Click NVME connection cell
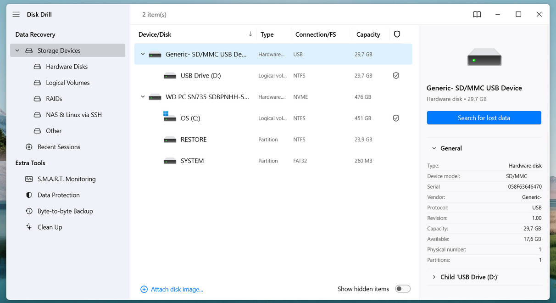This screenshot has height=303, width=556. click(300, 97)
